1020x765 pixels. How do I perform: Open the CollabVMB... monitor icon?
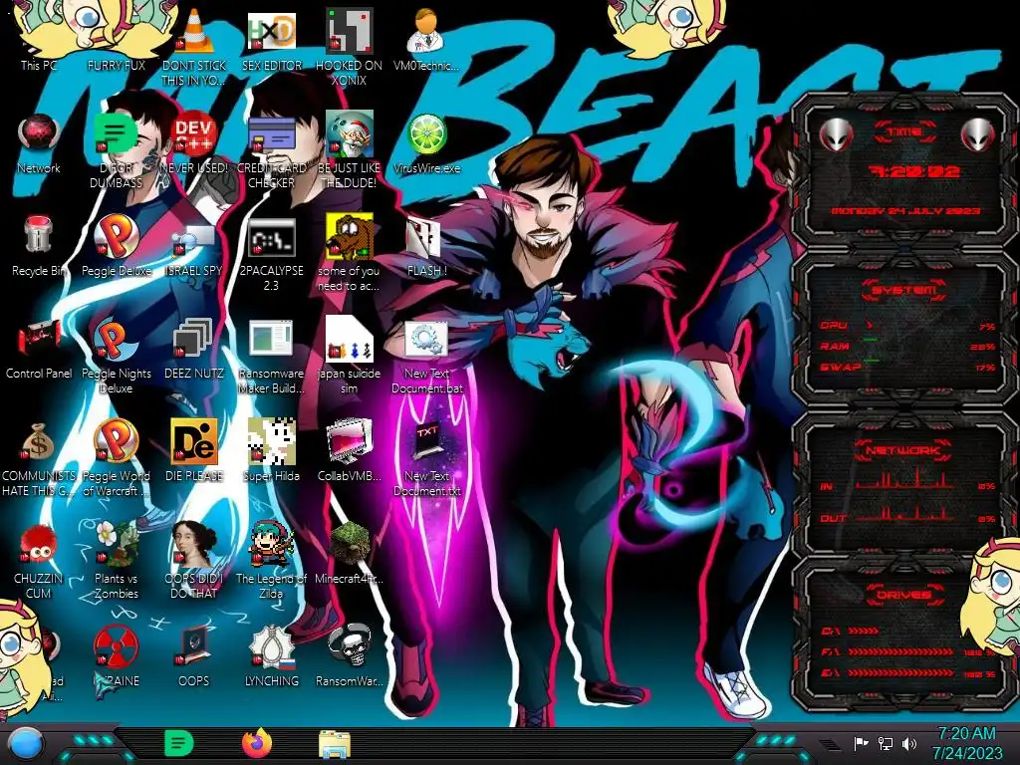(350, 441)
